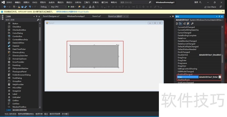Show events with the lightning bolt icon
The image size is (227, 117).
[x=188, y=23]
